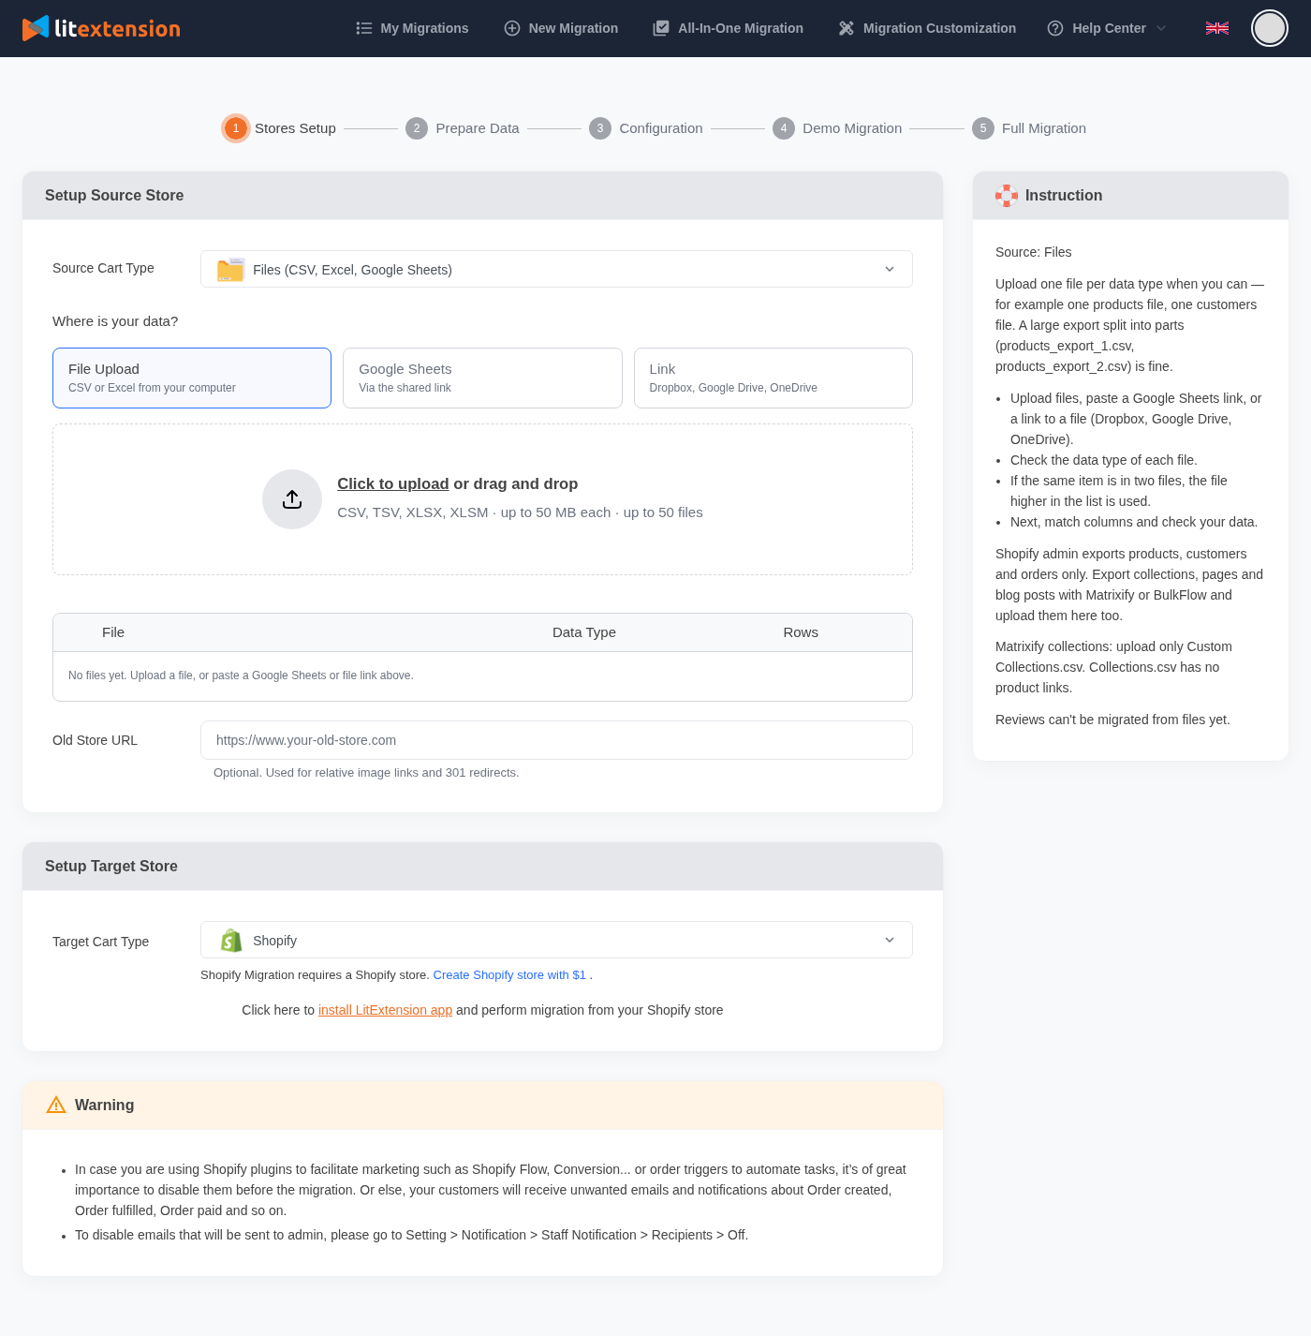Click the New Migration plus icon
The height and width of the screenshot is (1336, 1311).
pos(512,28)
